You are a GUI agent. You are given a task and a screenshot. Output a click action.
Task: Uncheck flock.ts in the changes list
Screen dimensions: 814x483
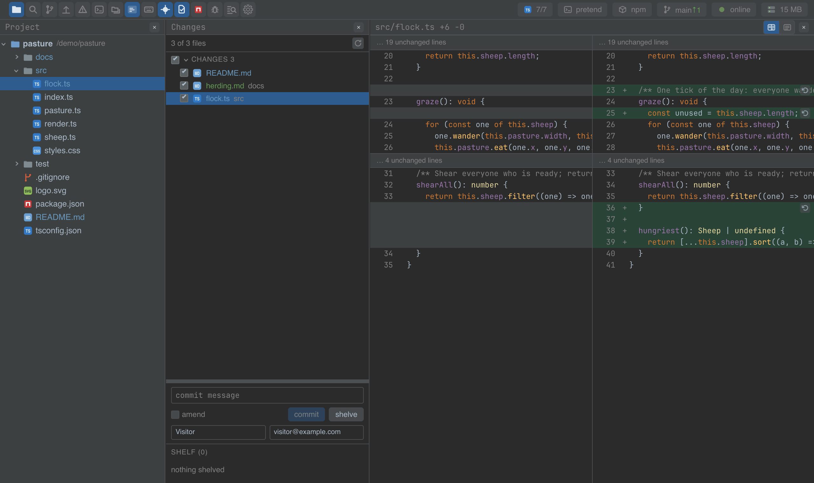click(x=184, y=98)
